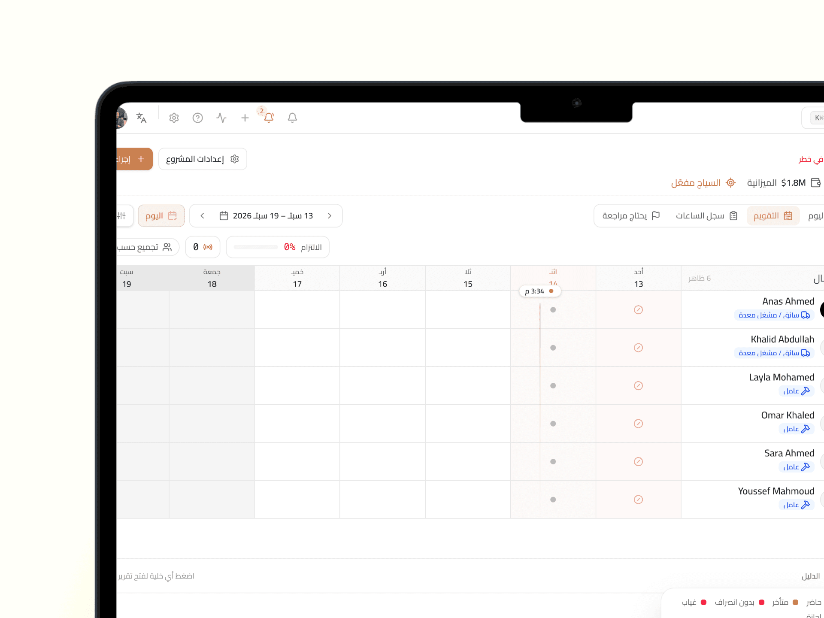Click the driver role tag under Khalid Abdullah

point(774,353)
